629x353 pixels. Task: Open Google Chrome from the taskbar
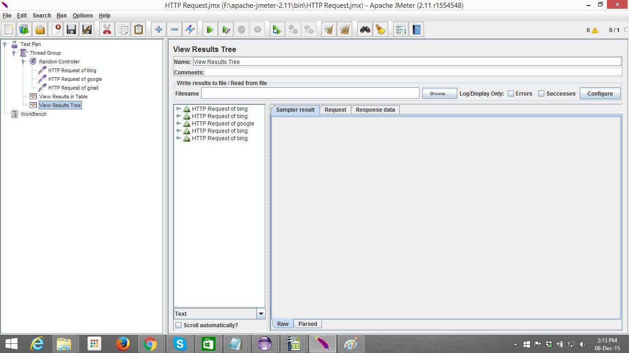pos(150,344)
